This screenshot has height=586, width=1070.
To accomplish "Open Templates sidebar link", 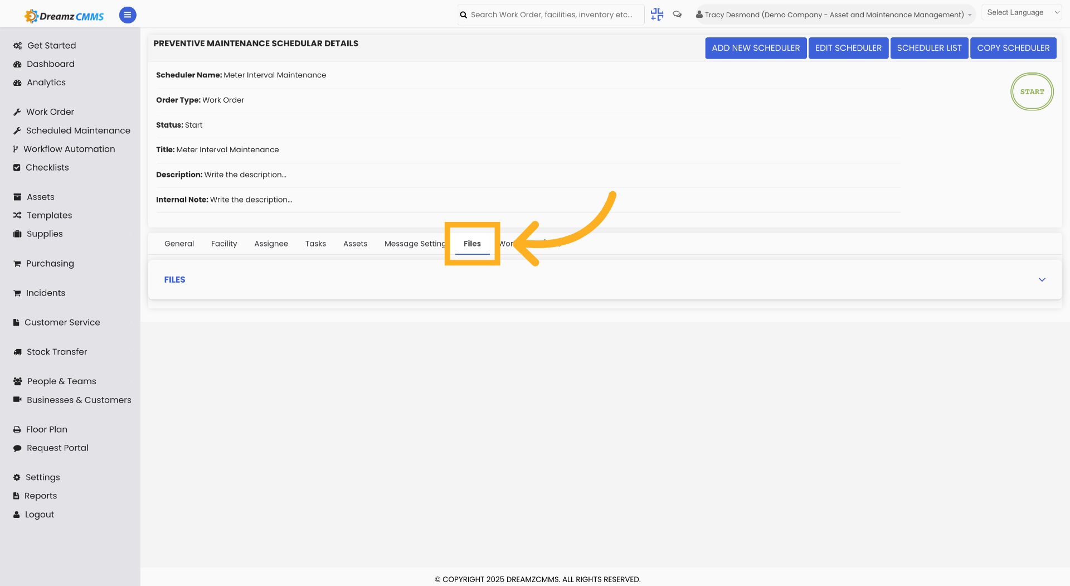I will [50, 215].
